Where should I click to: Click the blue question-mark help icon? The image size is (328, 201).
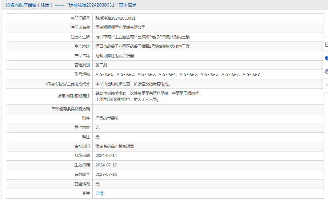327,58
